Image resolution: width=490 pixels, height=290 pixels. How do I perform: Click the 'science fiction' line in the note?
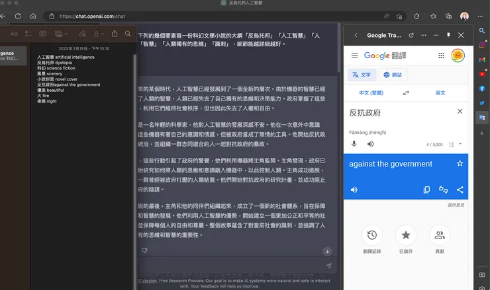click(x=56, y=68)
